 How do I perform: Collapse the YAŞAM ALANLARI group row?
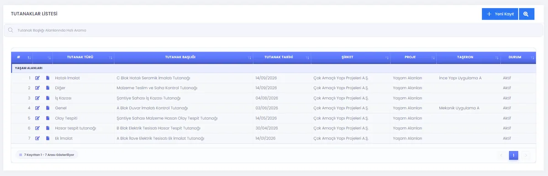[x=274, y=68]
